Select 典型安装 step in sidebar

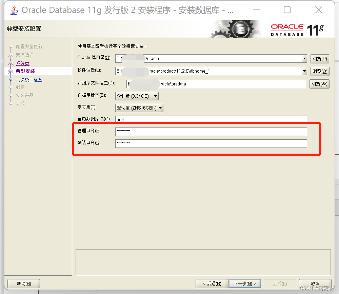(x=25, y=71)
